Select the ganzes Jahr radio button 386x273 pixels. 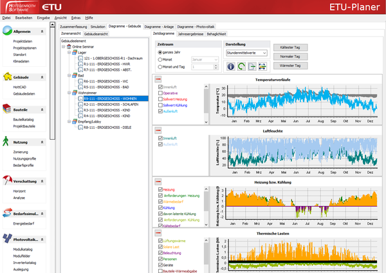(x=160, y=52)
